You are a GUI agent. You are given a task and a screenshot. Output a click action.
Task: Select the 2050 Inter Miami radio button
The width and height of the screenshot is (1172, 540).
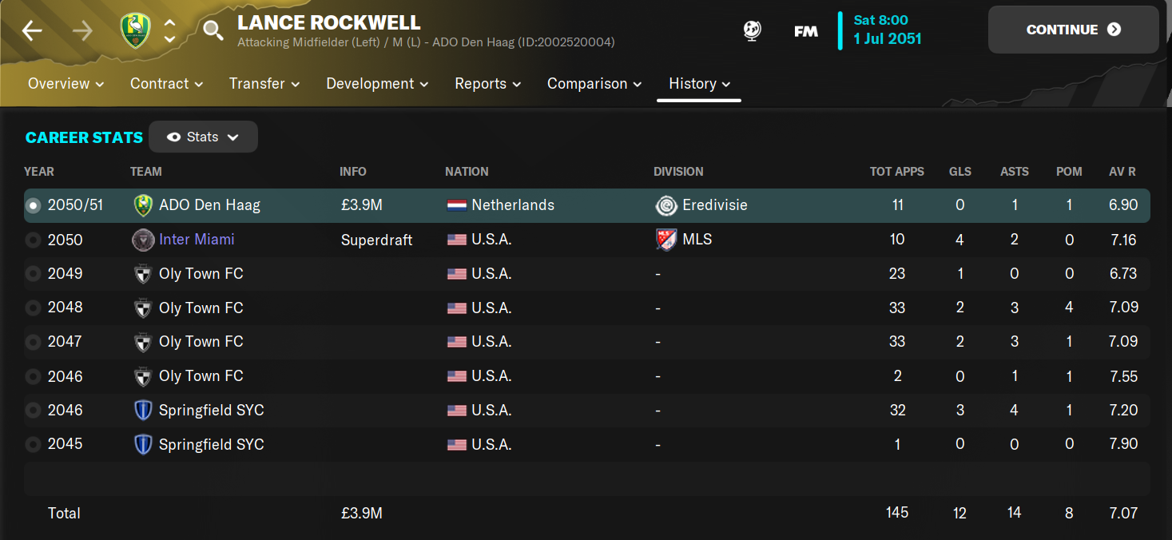point(33,240)
